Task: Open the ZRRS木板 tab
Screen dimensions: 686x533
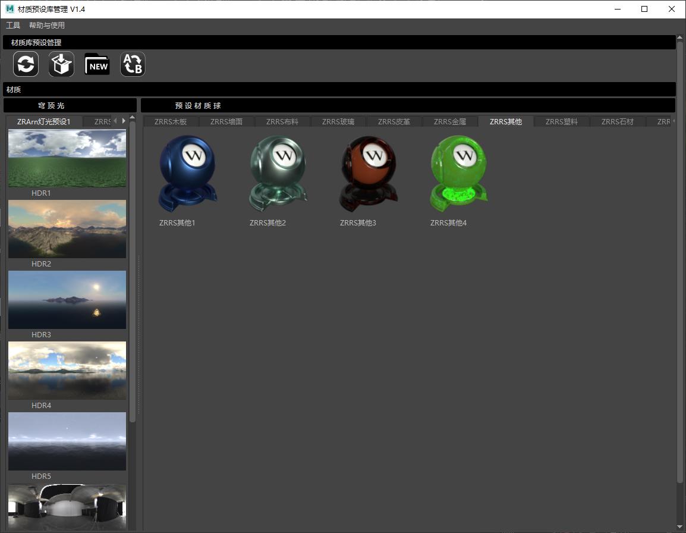Action: (x=170, y=122)
